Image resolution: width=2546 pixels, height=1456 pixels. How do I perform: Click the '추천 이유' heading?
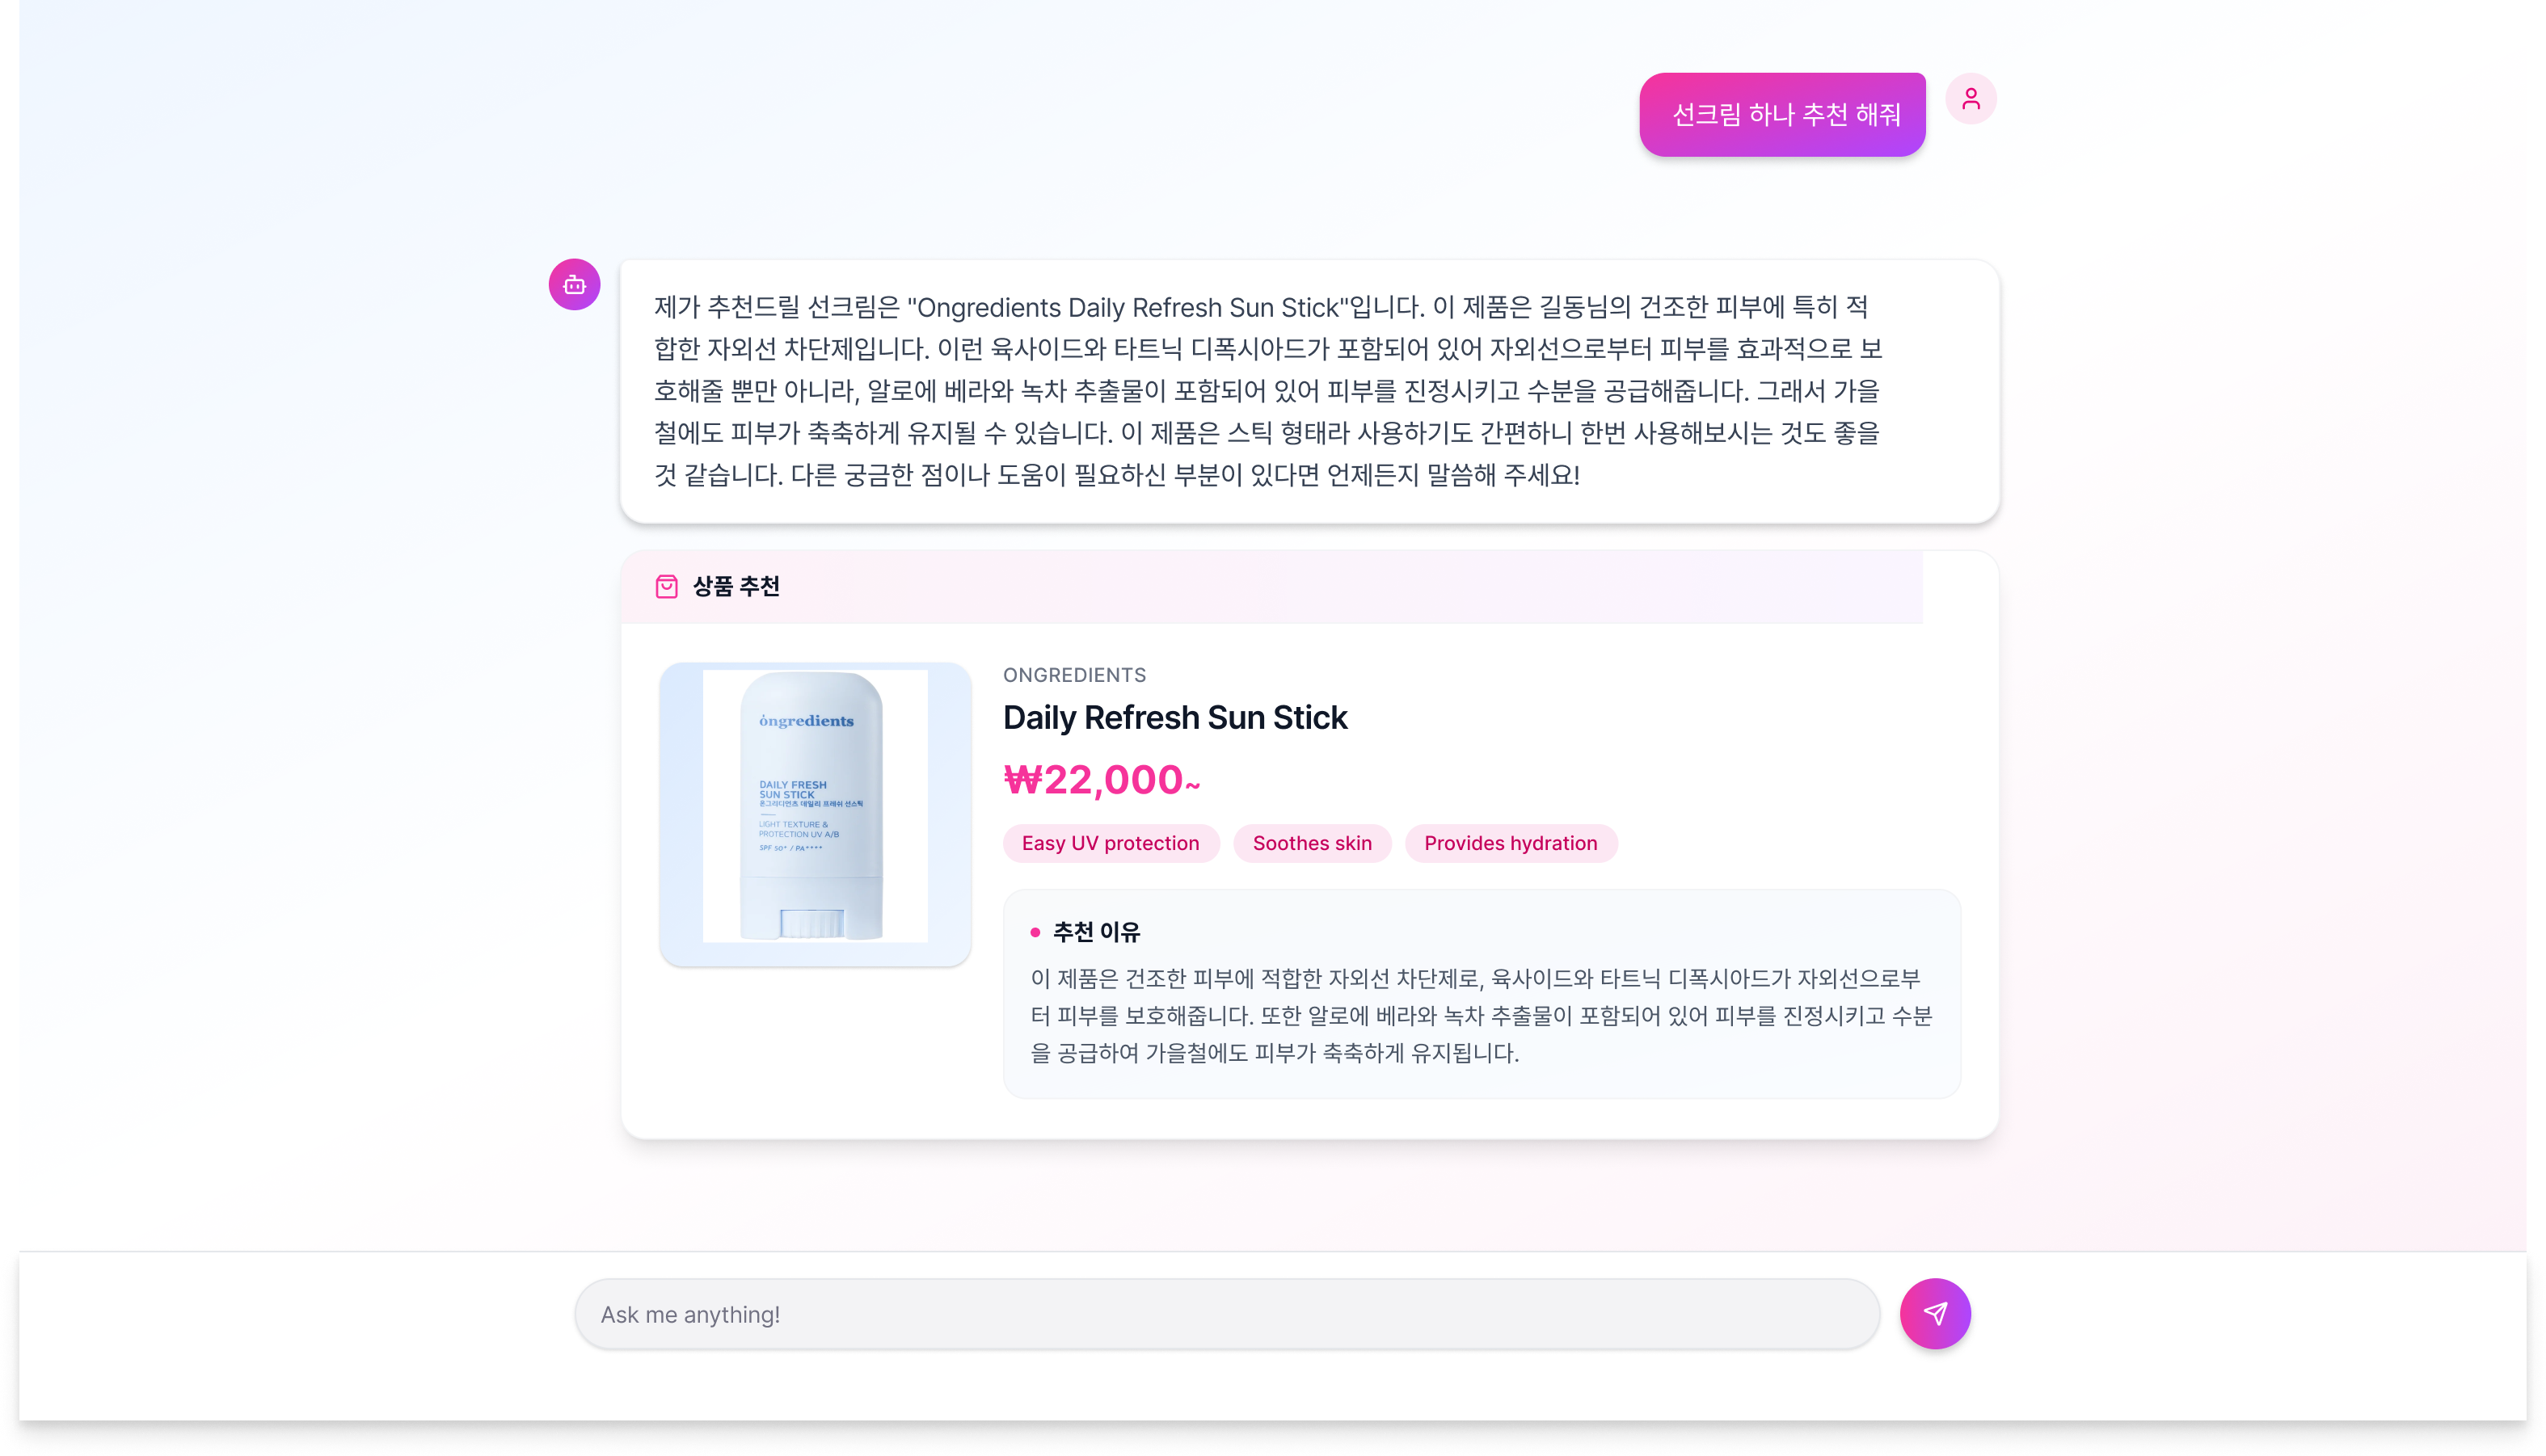tap(1096, 932)
